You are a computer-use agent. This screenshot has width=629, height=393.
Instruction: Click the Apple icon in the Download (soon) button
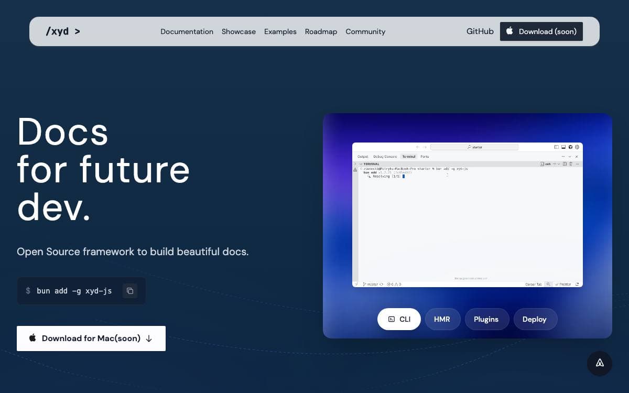tap(509, 31)
